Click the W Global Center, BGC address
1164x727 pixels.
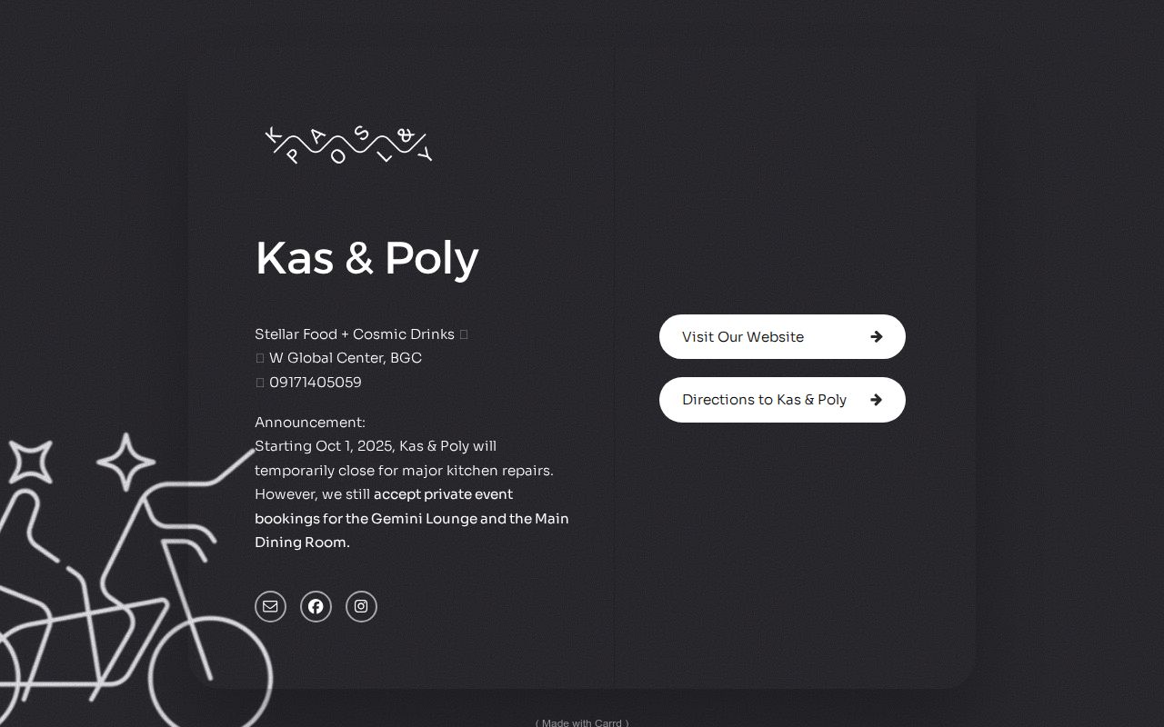[346, 357]
